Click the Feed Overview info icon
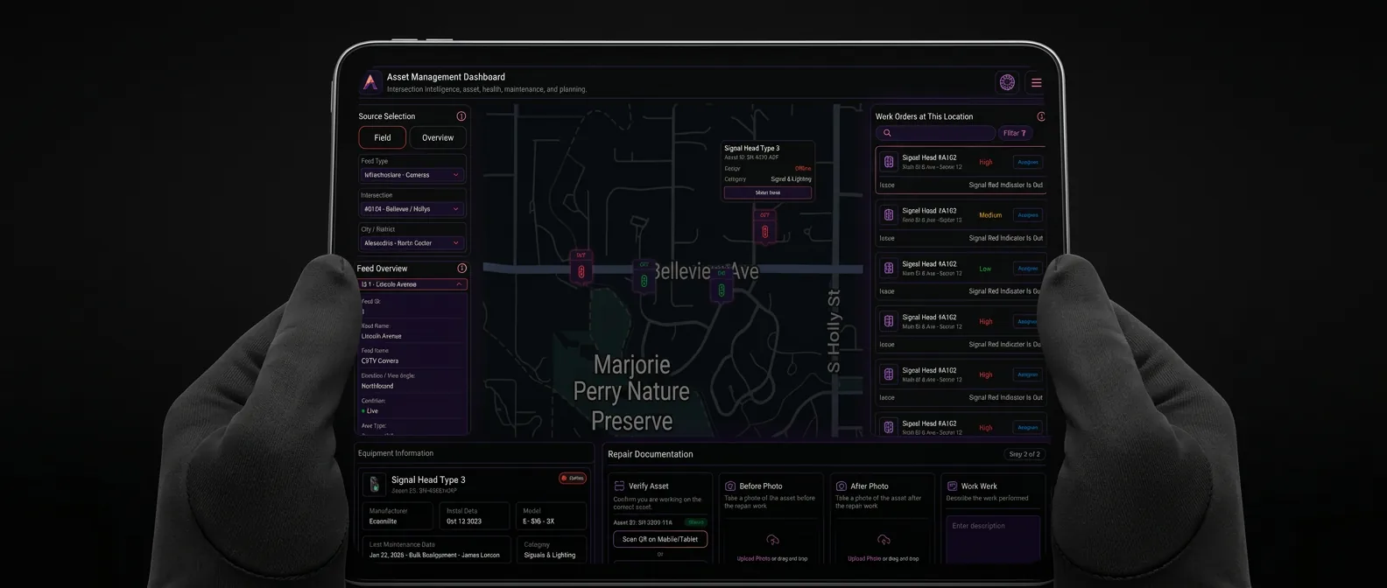The height and width of the screenshot is (588, 1387). [461, 269]
